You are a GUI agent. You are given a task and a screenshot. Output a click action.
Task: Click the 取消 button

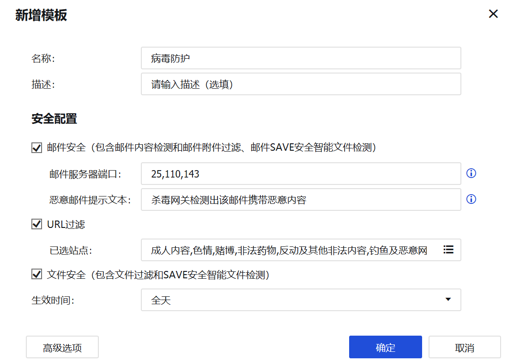(x=465, y=347)
